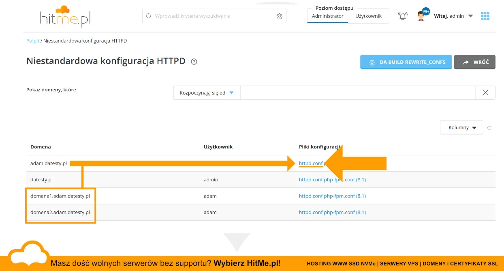Clear the domain filter with X
Viewport: 504px width, 271px height.
485,92
